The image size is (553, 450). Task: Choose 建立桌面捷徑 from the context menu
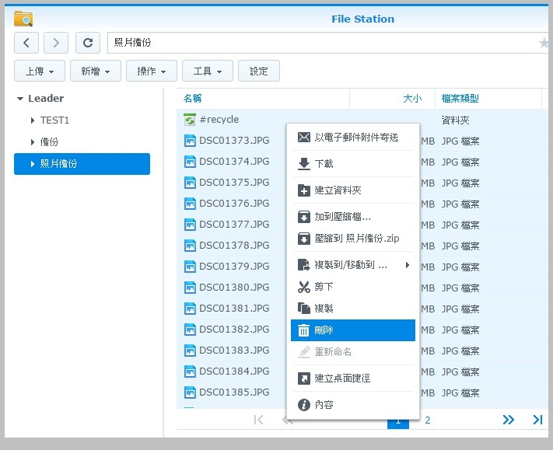click(352, 378)
